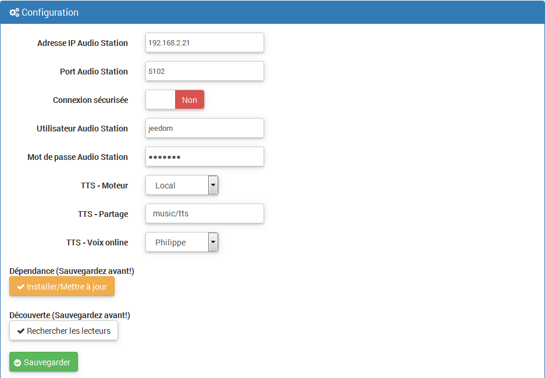This screenshot has height=378, width=545.
Task: Click the checkmark icon on Installer/Mettre à jour
Action: (x=21, y=287)
